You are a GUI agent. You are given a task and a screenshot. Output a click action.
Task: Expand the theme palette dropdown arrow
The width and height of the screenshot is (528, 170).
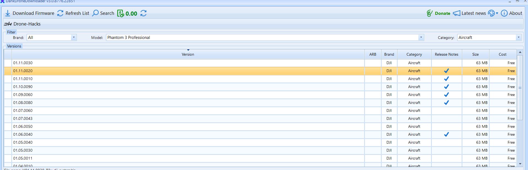(497, 13)
